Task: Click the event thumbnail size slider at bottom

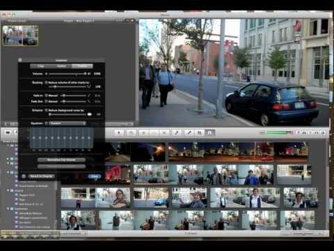Action: click(303, 233)
